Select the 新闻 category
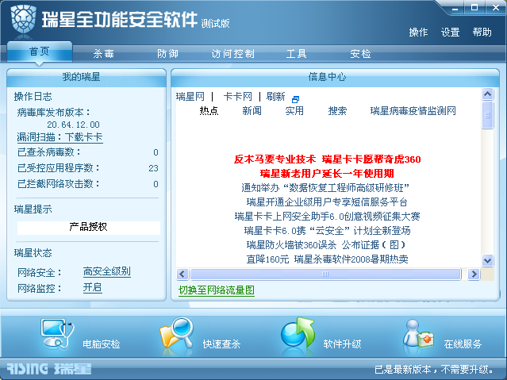The image size is (507, 380). 252,111
